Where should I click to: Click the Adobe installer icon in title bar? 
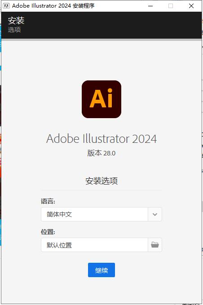click(6, 6)
